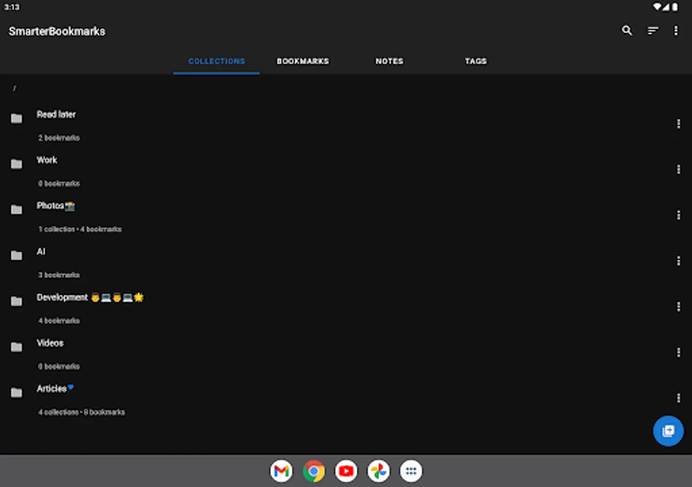Launch Gmail from the taskbar
Viewport: 692px width, 487px height.
(x=281, y=471)
